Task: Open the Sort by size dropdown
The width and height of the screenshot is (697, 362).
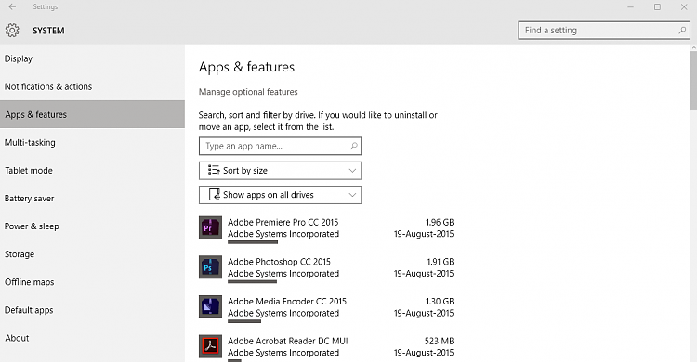Action: pos(280,171)
